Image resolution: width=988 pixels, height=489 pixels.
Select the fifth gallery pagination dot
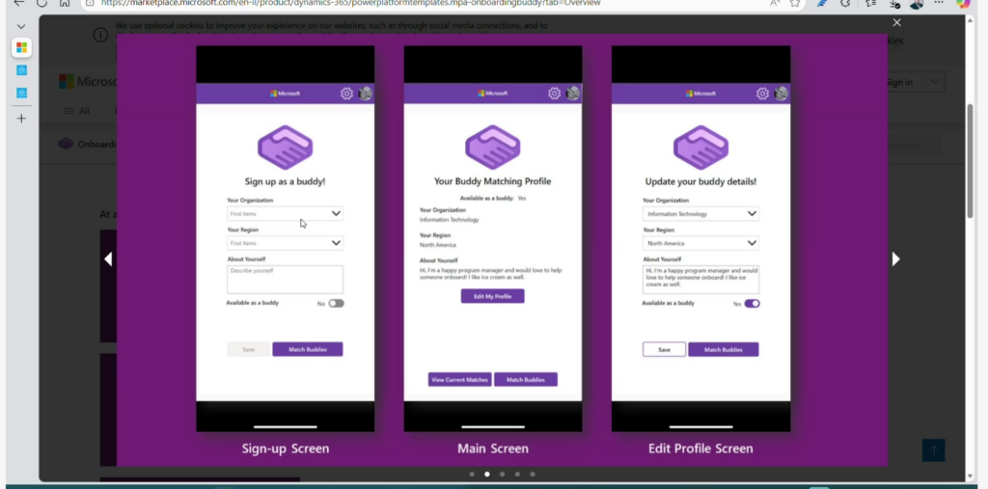point(533,474)
